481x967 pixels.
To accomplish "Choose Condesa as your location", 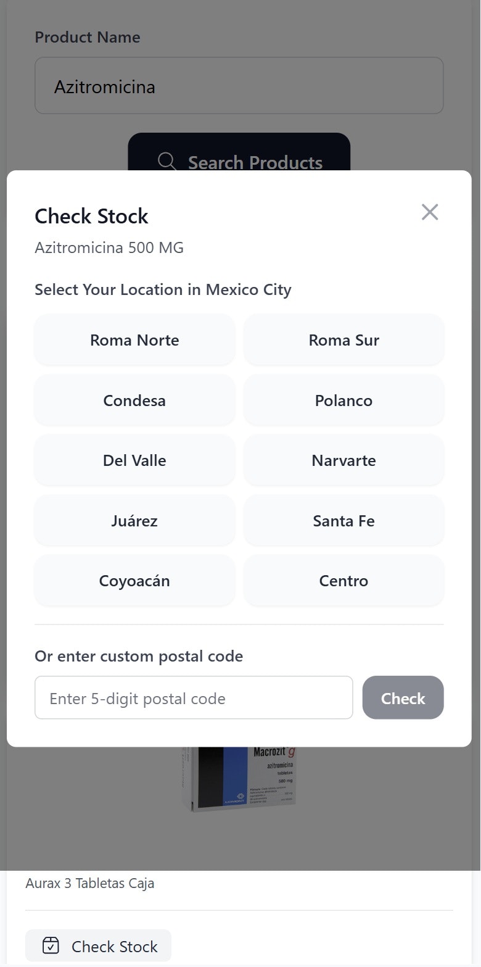I will point(134,400).
